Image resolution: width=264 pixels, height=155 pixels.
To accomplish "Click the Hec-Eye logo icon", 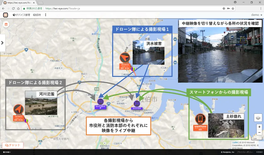I will click(6, 15).
